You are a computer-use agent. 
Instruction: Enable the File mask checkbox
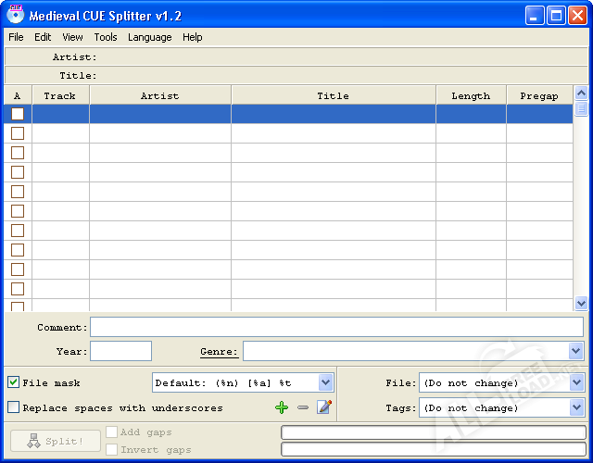[x=14, y=382]
